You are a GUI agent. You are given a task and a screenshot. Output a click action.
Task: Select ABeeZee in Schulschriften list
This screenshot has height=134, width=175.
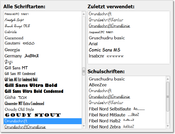[x=127, y=85]
